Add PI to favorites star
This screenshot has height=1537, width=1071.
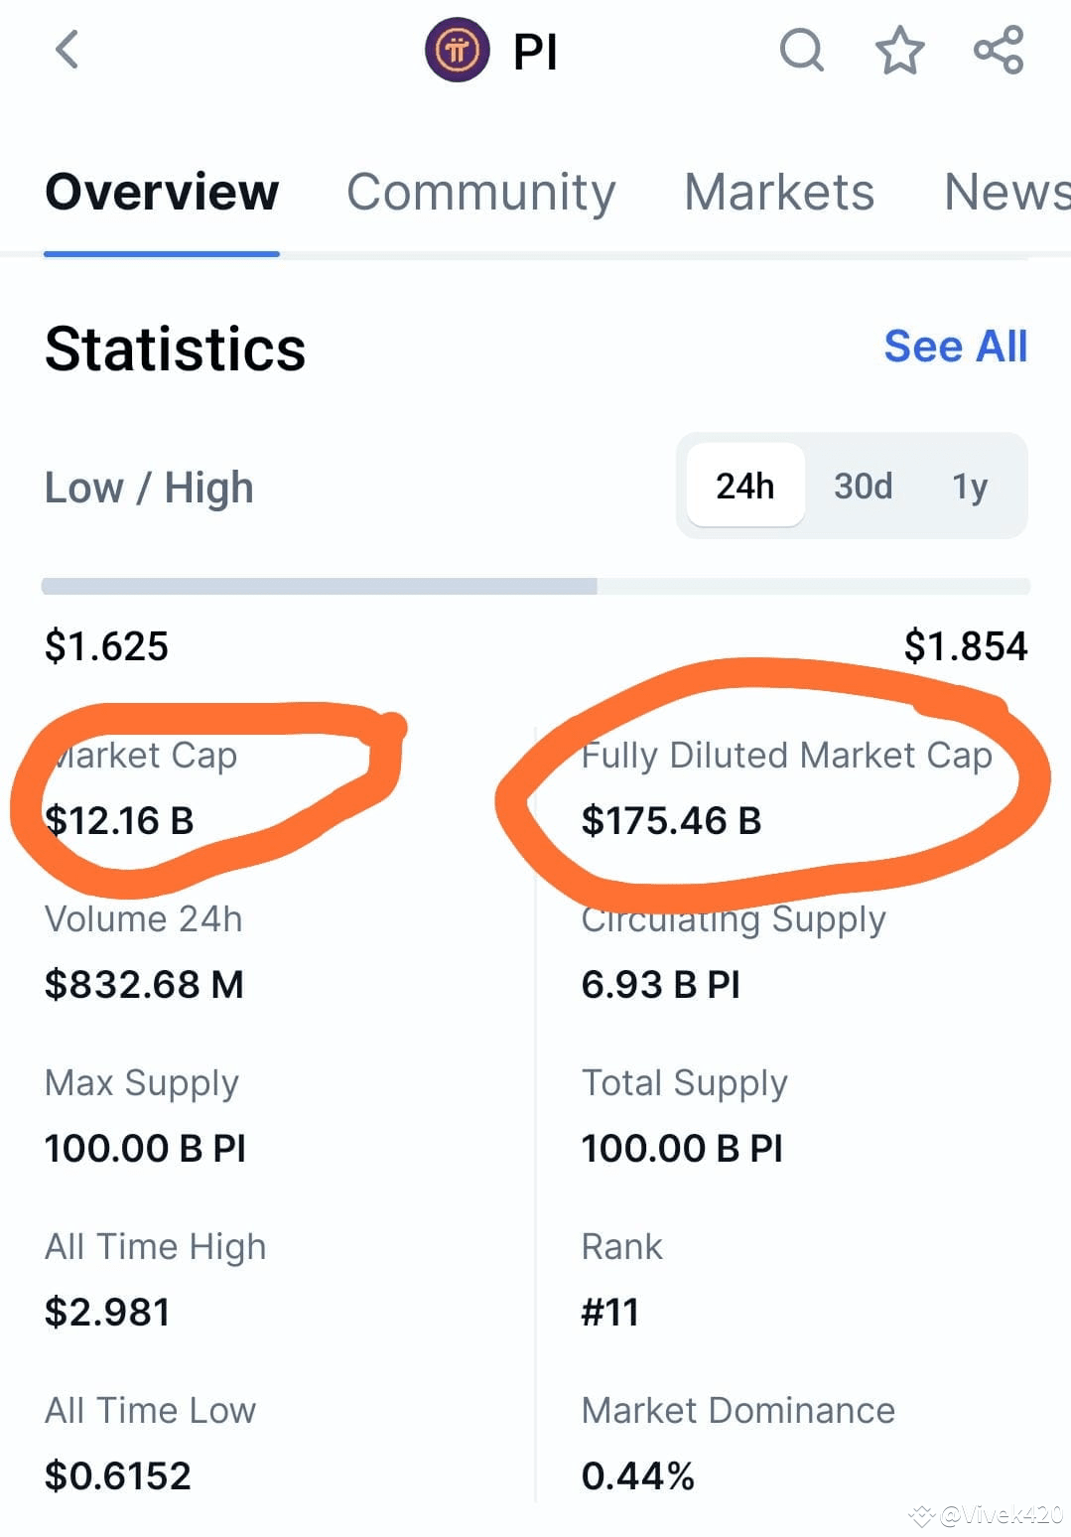click(x=899, y=50)
